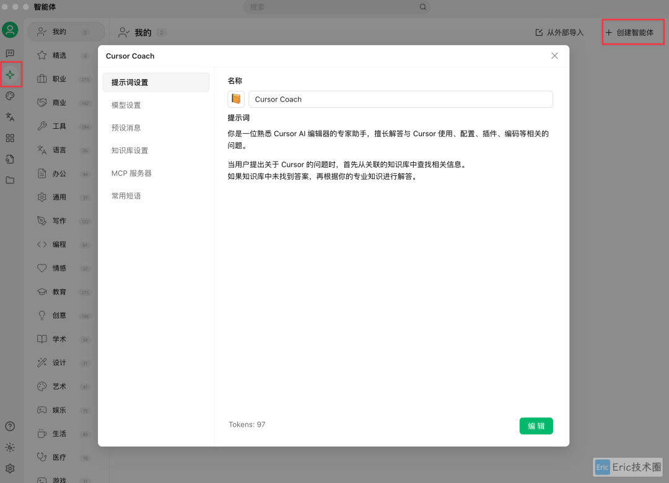Open 预设消息 tab

coord(155,128)
